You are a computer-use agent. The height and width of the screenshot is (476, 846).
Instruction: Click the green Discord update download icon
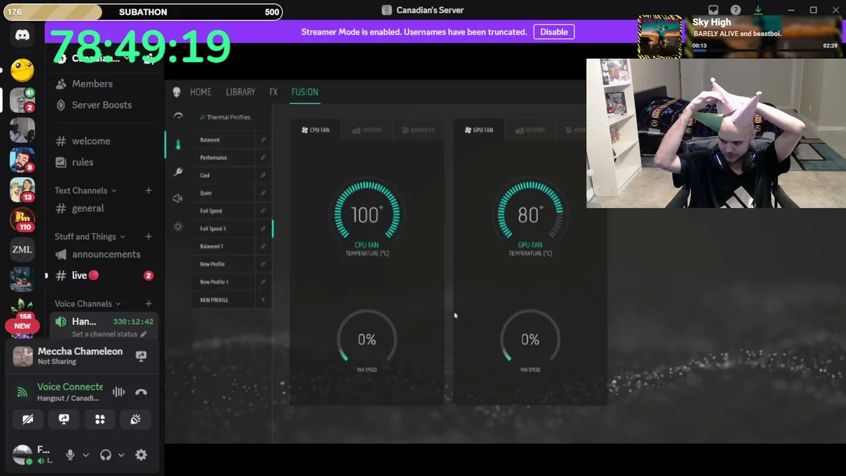click(x=758, y=10)
